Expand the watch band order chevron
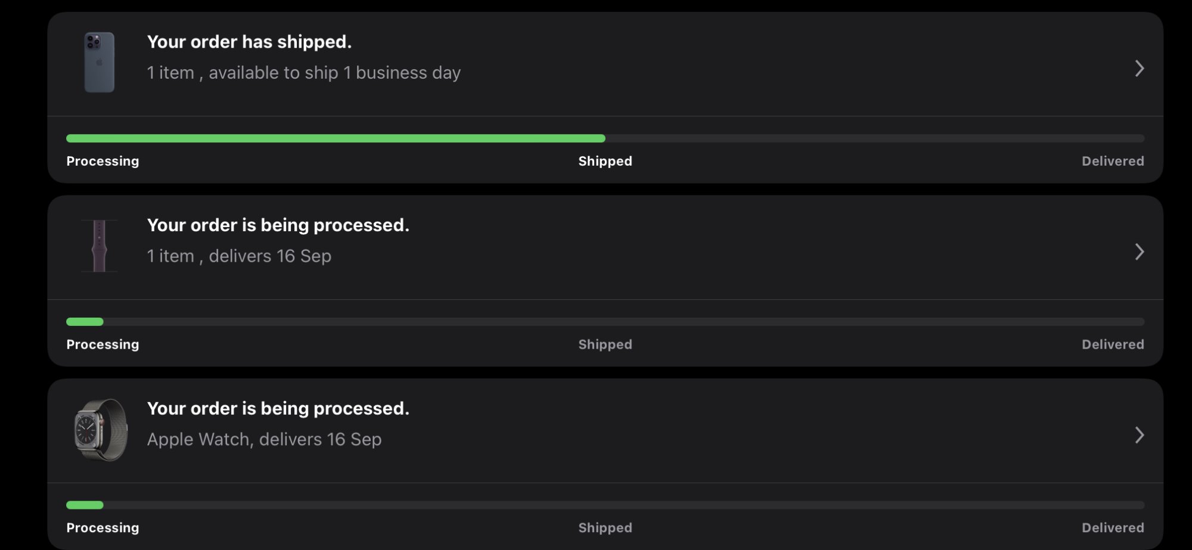The width and height of the screenshot is (1192, 550). click(x=1139, y=251)
